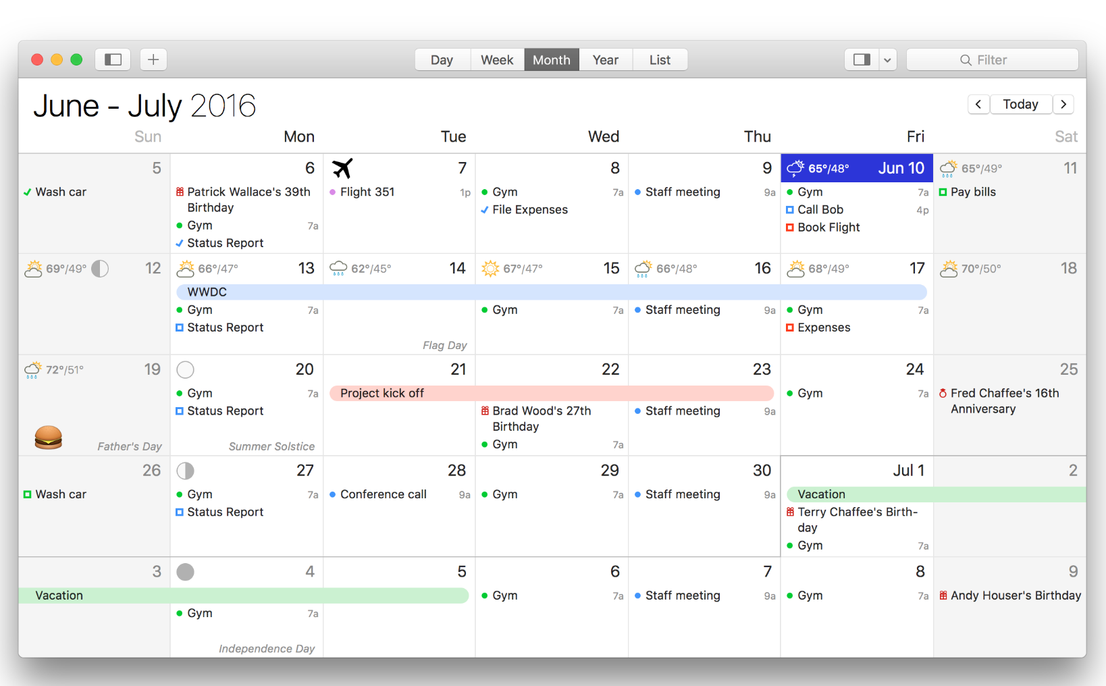
Task: Click the rain cloud icon on June 14
Action: (x=338, y=269)
